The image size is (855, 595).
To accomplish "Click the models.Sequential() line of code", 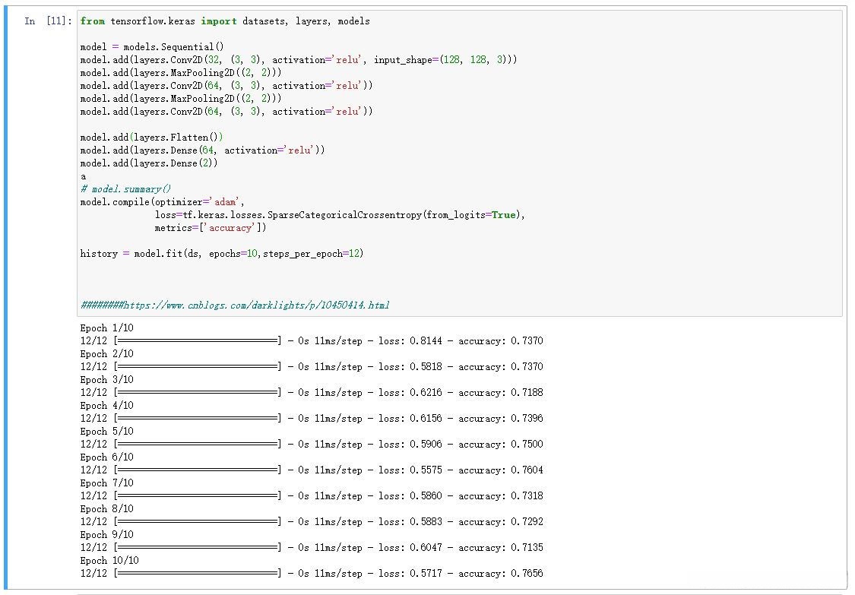I will 152,47.
